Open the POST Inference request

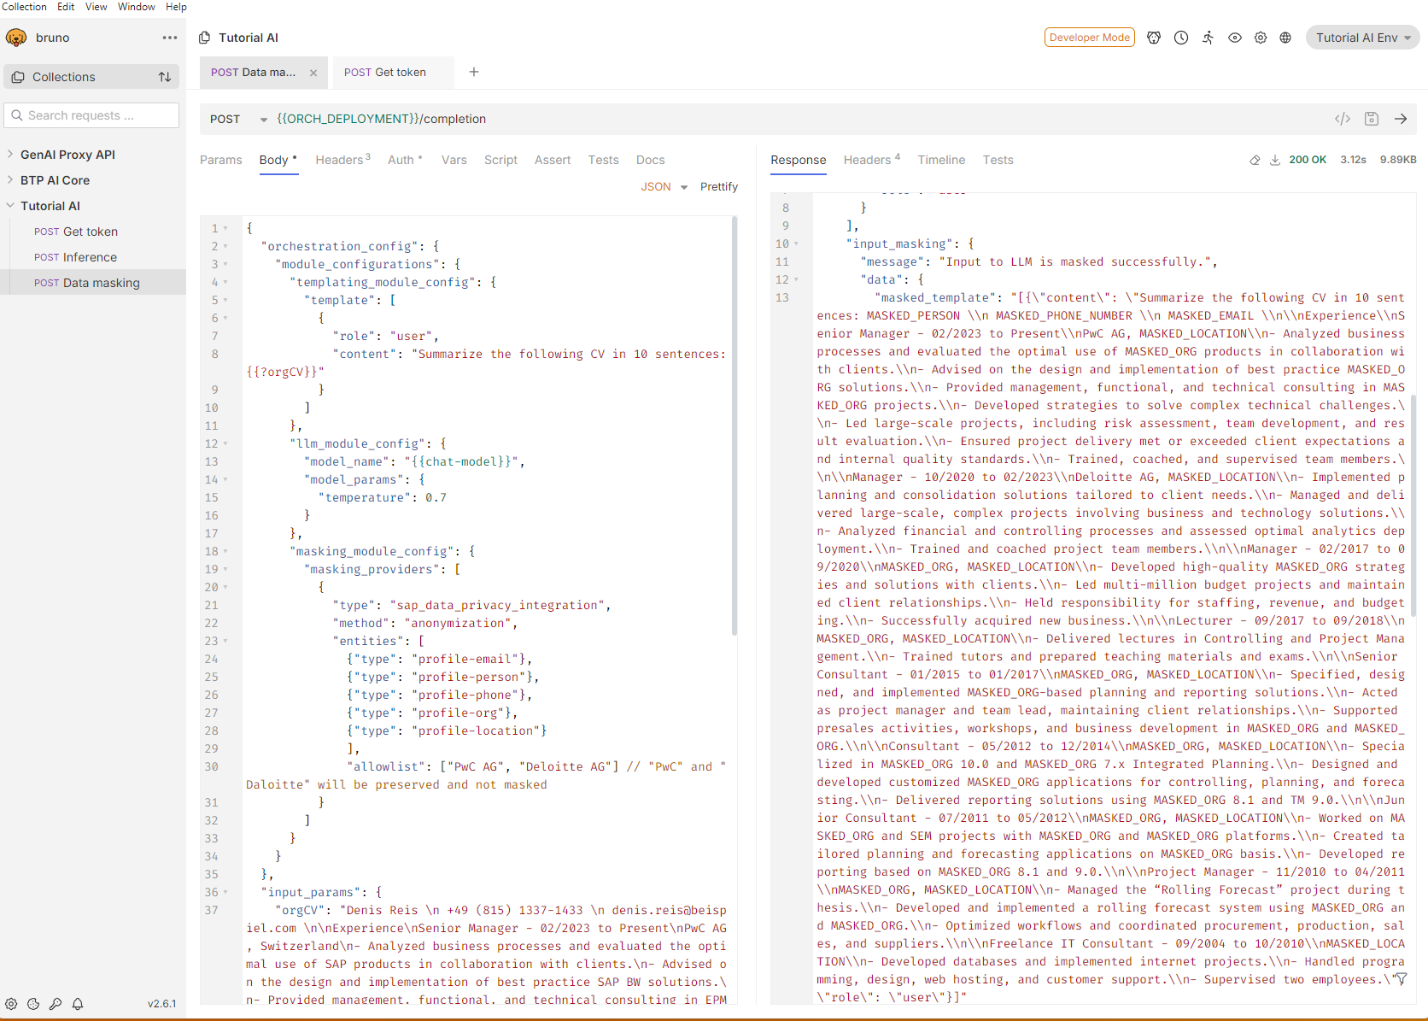tap(93, 257)
